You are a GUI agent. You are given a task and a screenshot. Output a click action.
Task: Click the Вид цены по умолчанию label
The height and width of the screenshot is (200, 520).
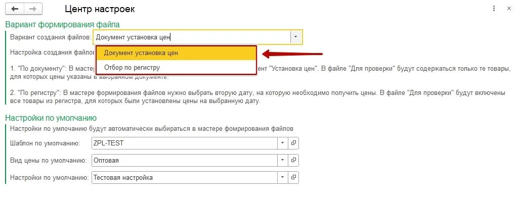49,161
